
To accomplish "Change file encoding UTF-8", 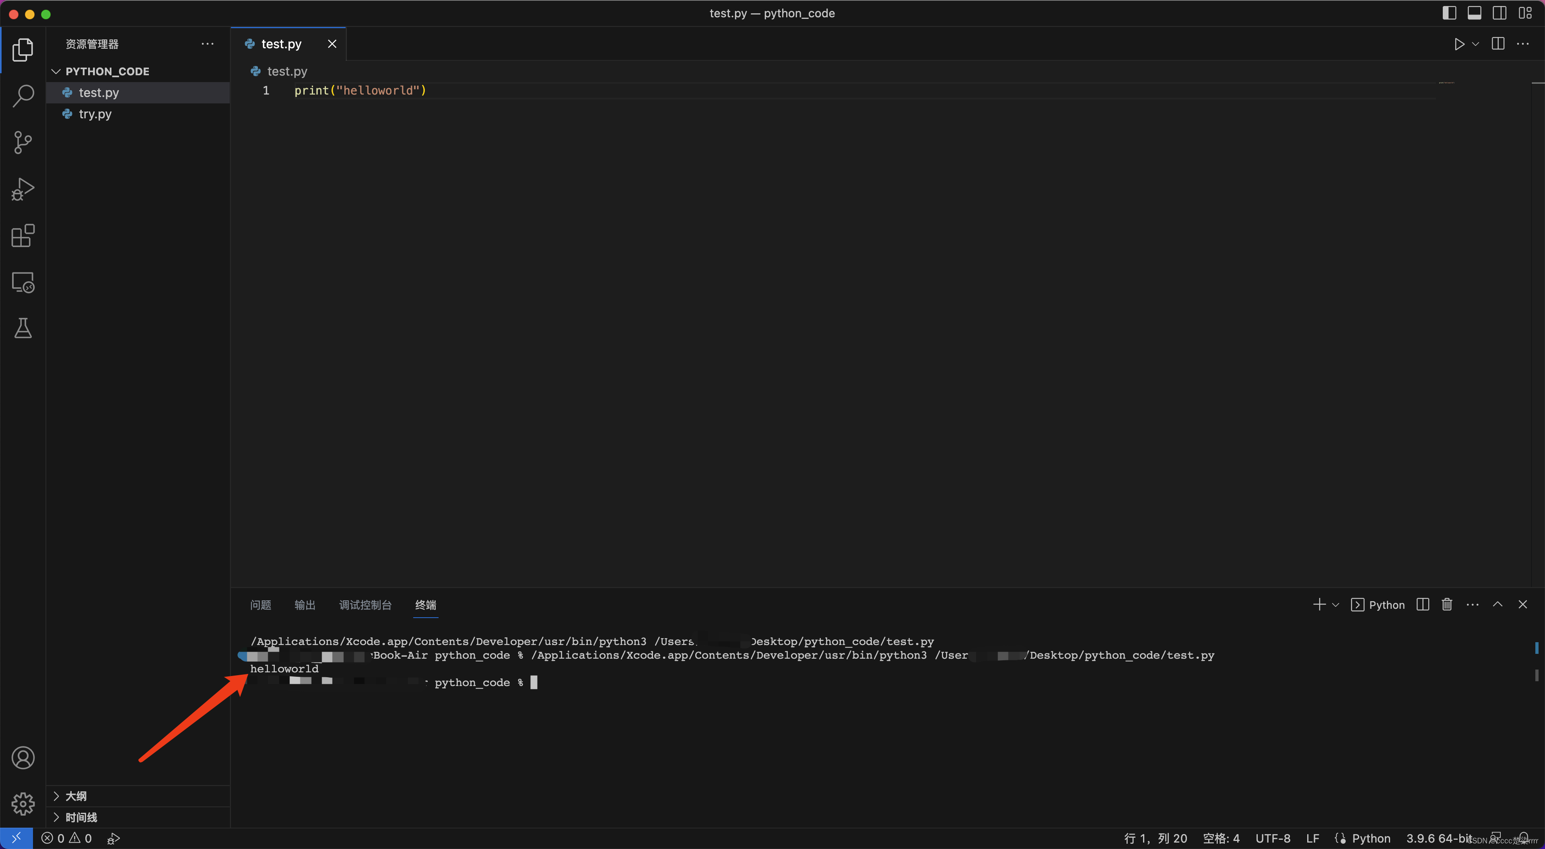I will coord(1273,838).
